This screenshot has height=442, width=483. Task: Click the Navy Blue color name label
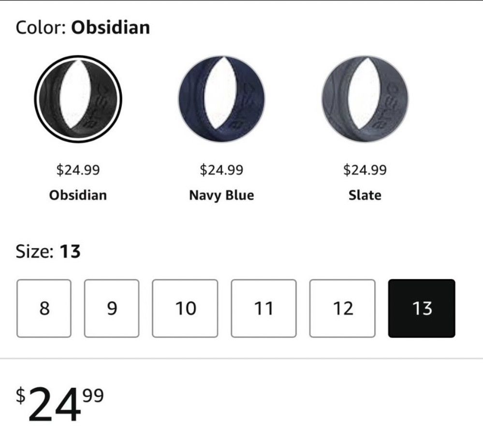point(221,195)
